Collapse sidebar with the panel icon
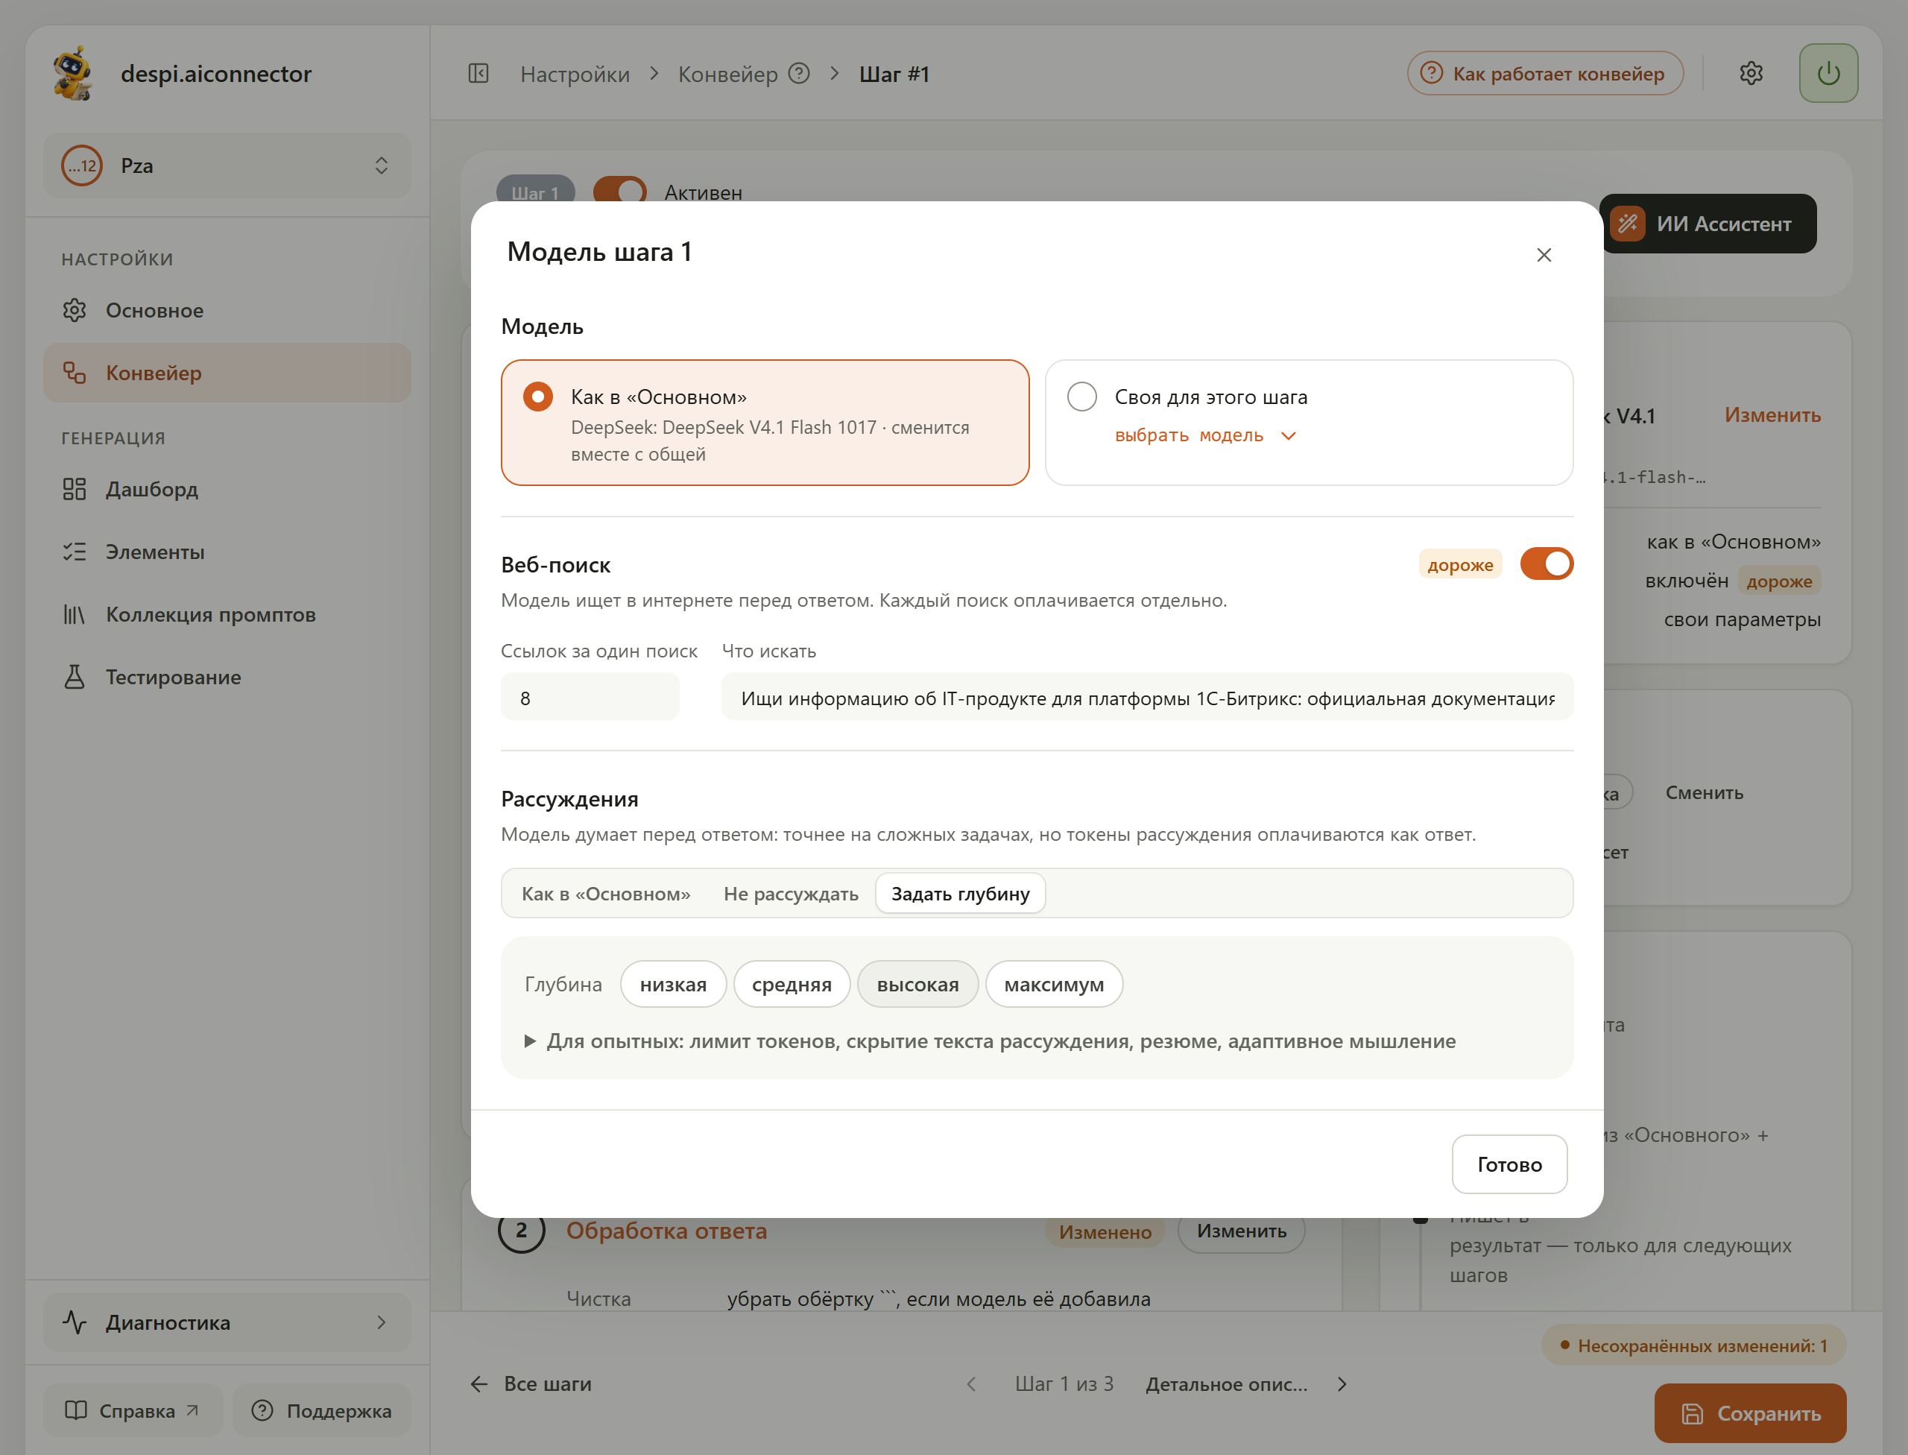The height and width of the screenshot is (1455, 1908). [478, 74]
